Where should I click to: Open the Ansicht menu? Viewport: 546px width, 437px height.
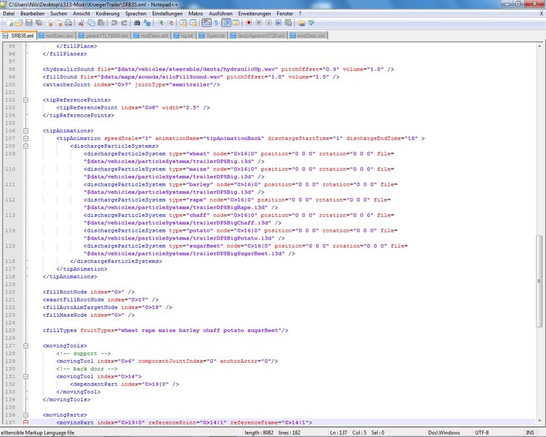(x=82, y=14)
